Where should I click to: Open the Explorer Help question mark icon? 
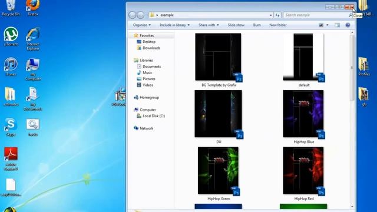[348, 25]
